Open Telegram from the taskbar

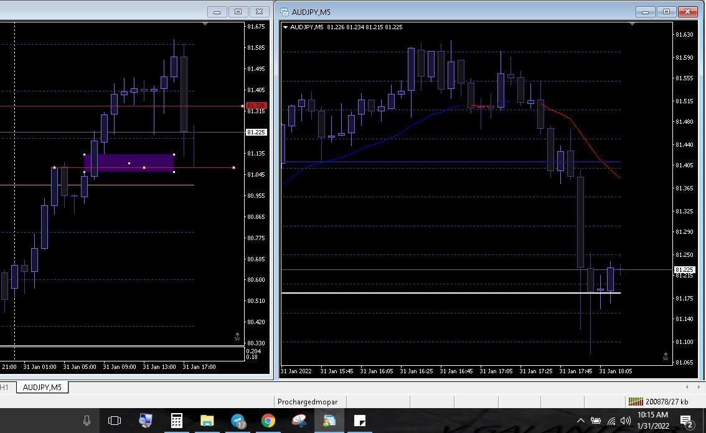point(238,421)
